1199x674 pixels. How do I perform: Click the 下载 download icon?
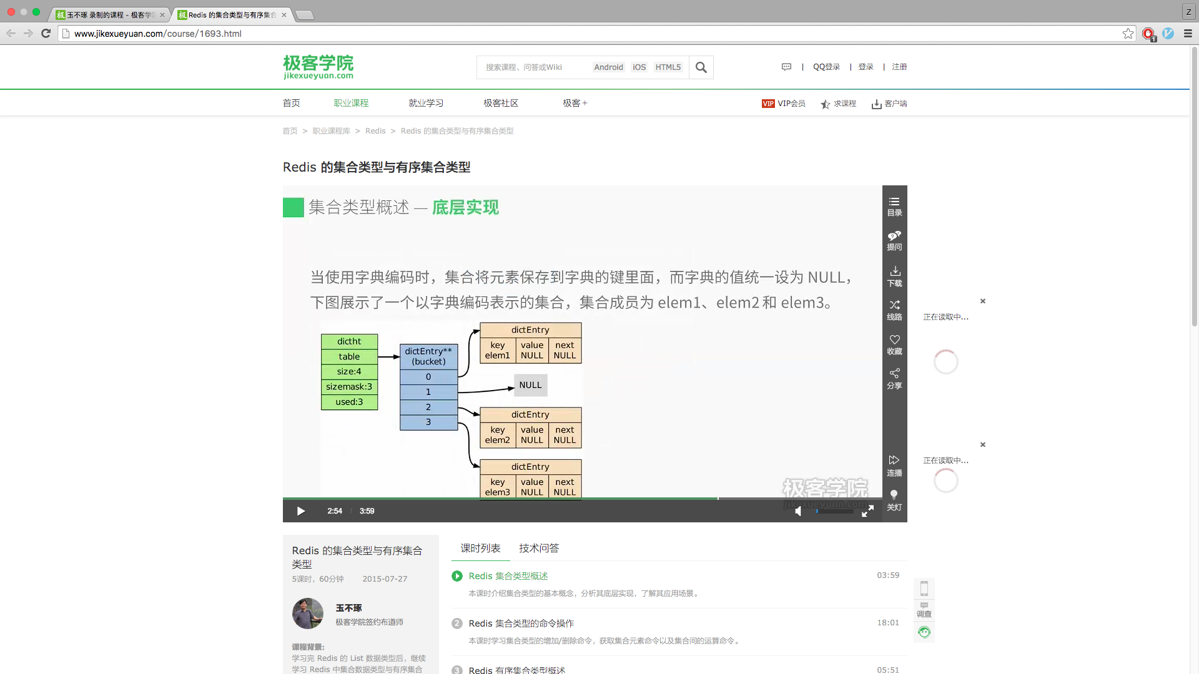(894, 276)
